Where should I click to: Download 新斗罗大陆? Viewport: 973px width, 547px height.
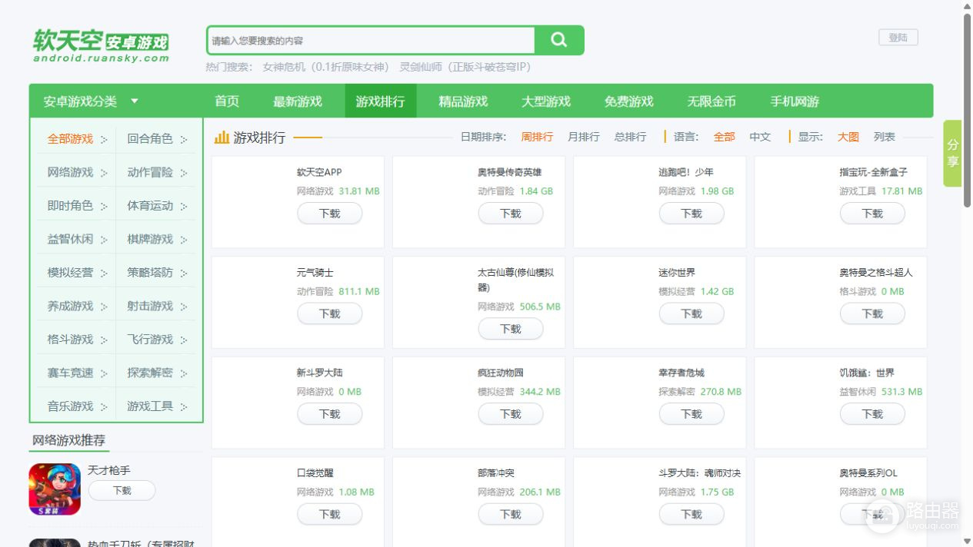330,414
